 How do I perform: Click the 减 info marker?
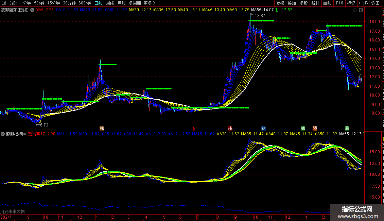pos(303,128)
